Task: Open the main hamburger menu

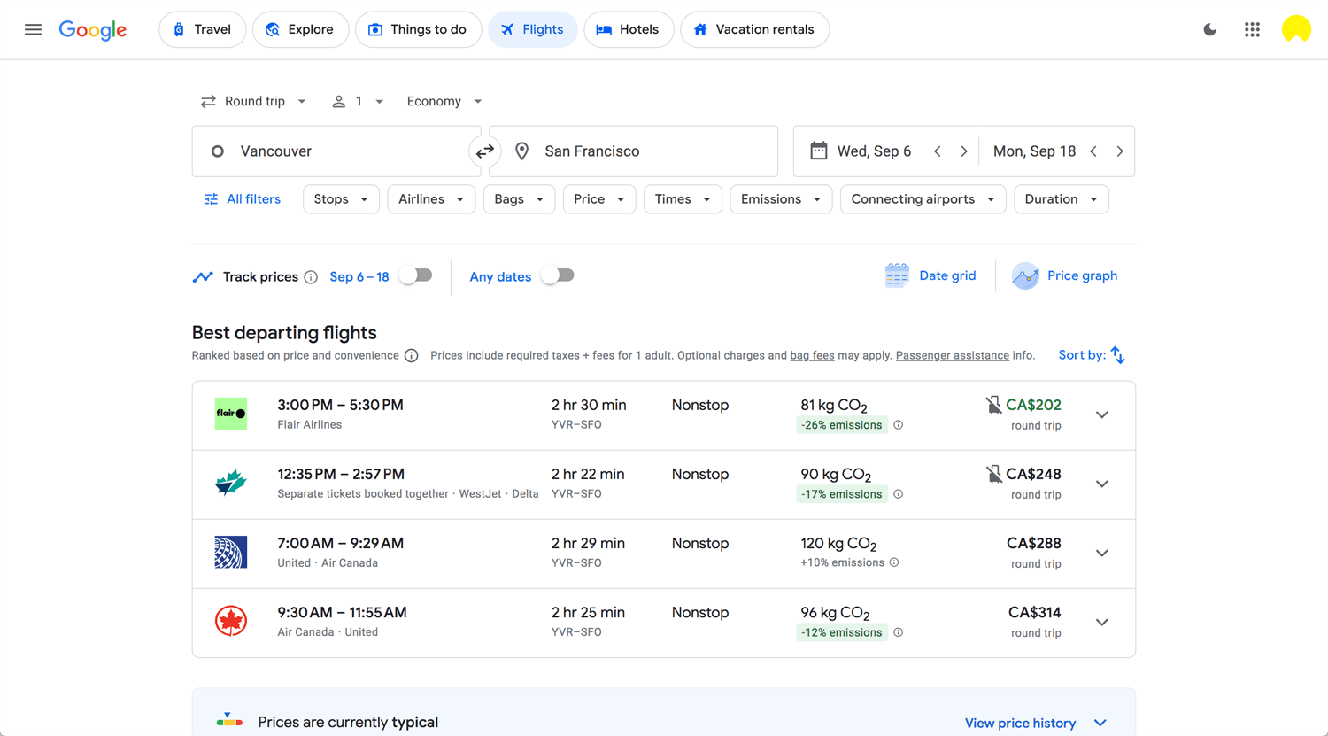Action: point(33,29)
